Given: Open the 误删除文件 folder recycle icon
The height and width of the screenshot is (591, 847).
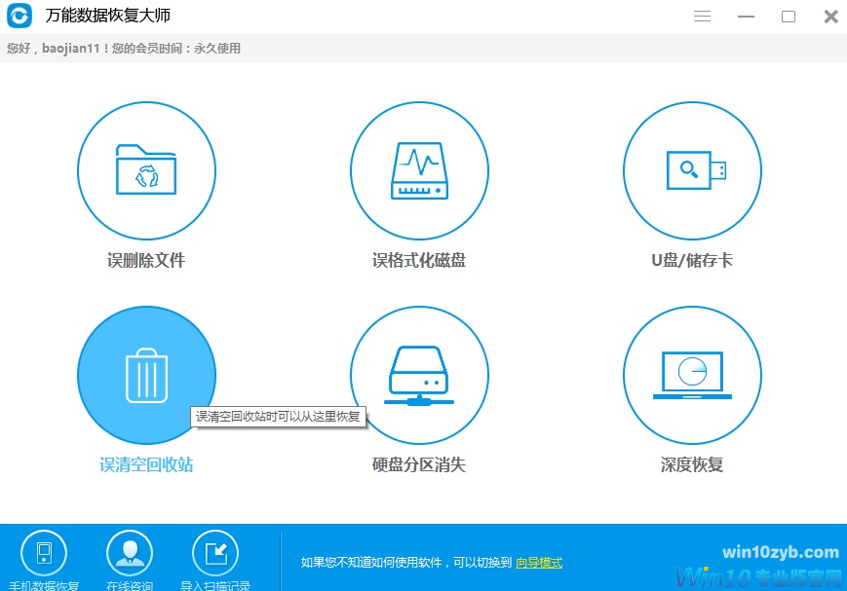Looking at the screenshot, I should click(146, 170).
